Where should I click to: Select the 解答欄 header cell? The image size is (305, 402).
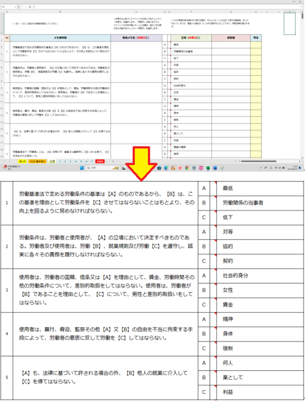[231, 38]
